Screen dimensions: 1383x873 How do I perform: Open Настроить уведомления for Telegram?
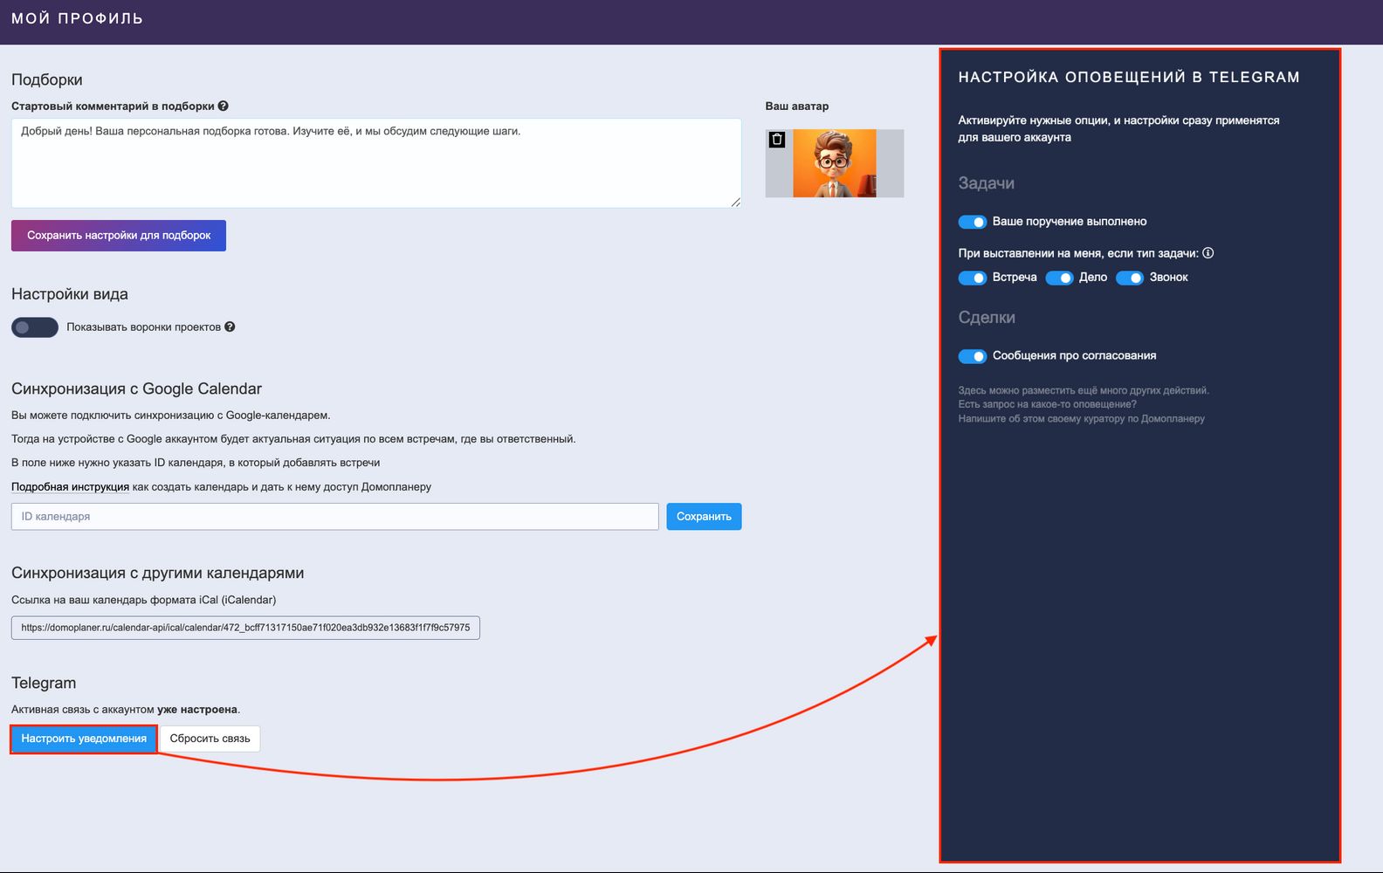(84, 739)
